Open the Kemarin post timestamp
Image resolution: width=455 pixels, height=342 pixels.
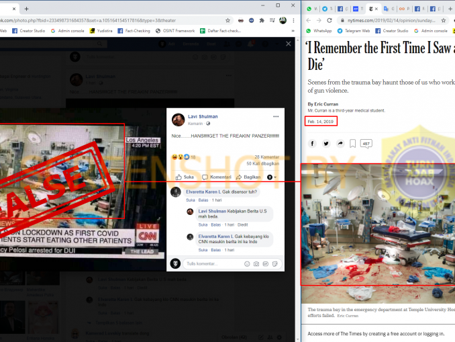195,124
